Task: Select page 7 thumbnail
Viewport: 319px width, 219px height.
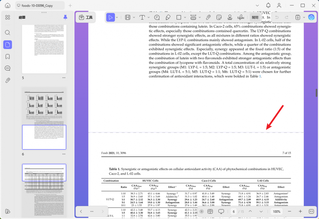Action: (x=44, y=191)
